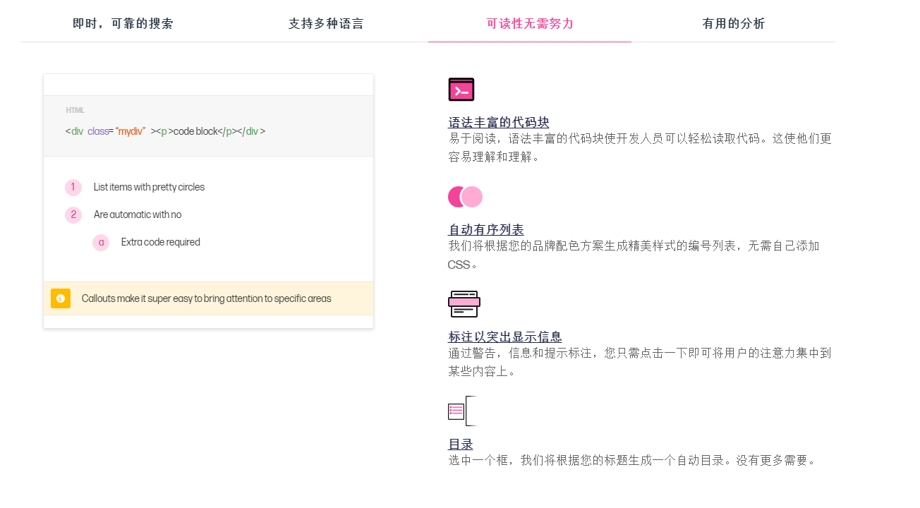
Task: Click the callout card stack icon
Action: (x=464, y=303)
